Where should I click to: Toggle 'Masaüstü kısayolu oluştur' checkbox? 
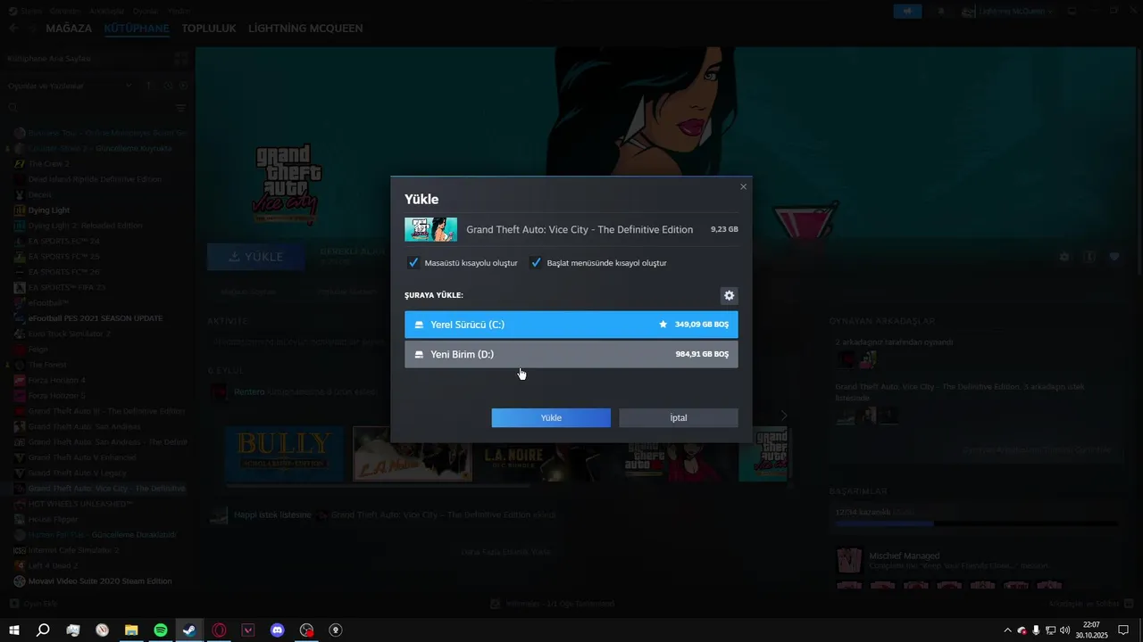coord(413,263)
